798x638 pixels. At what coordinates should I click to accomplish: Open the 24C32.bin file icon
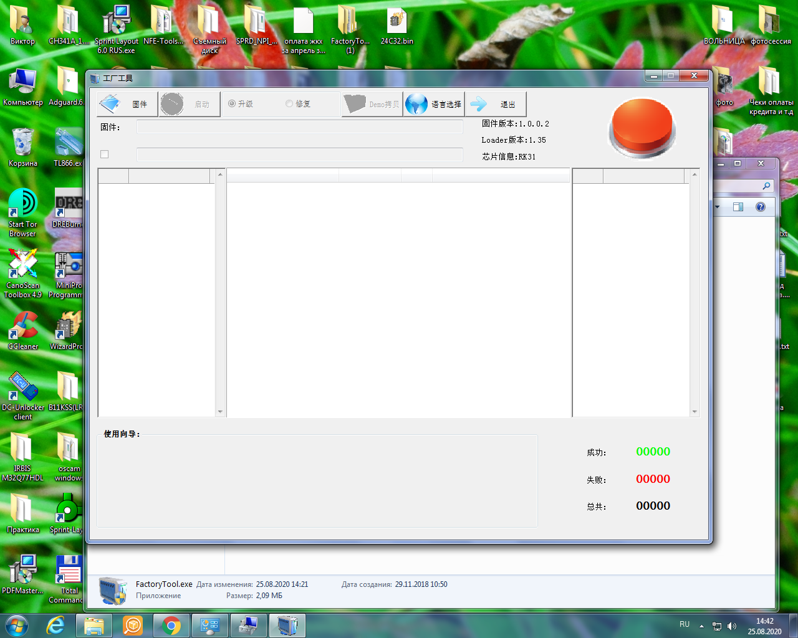point(397,26)
